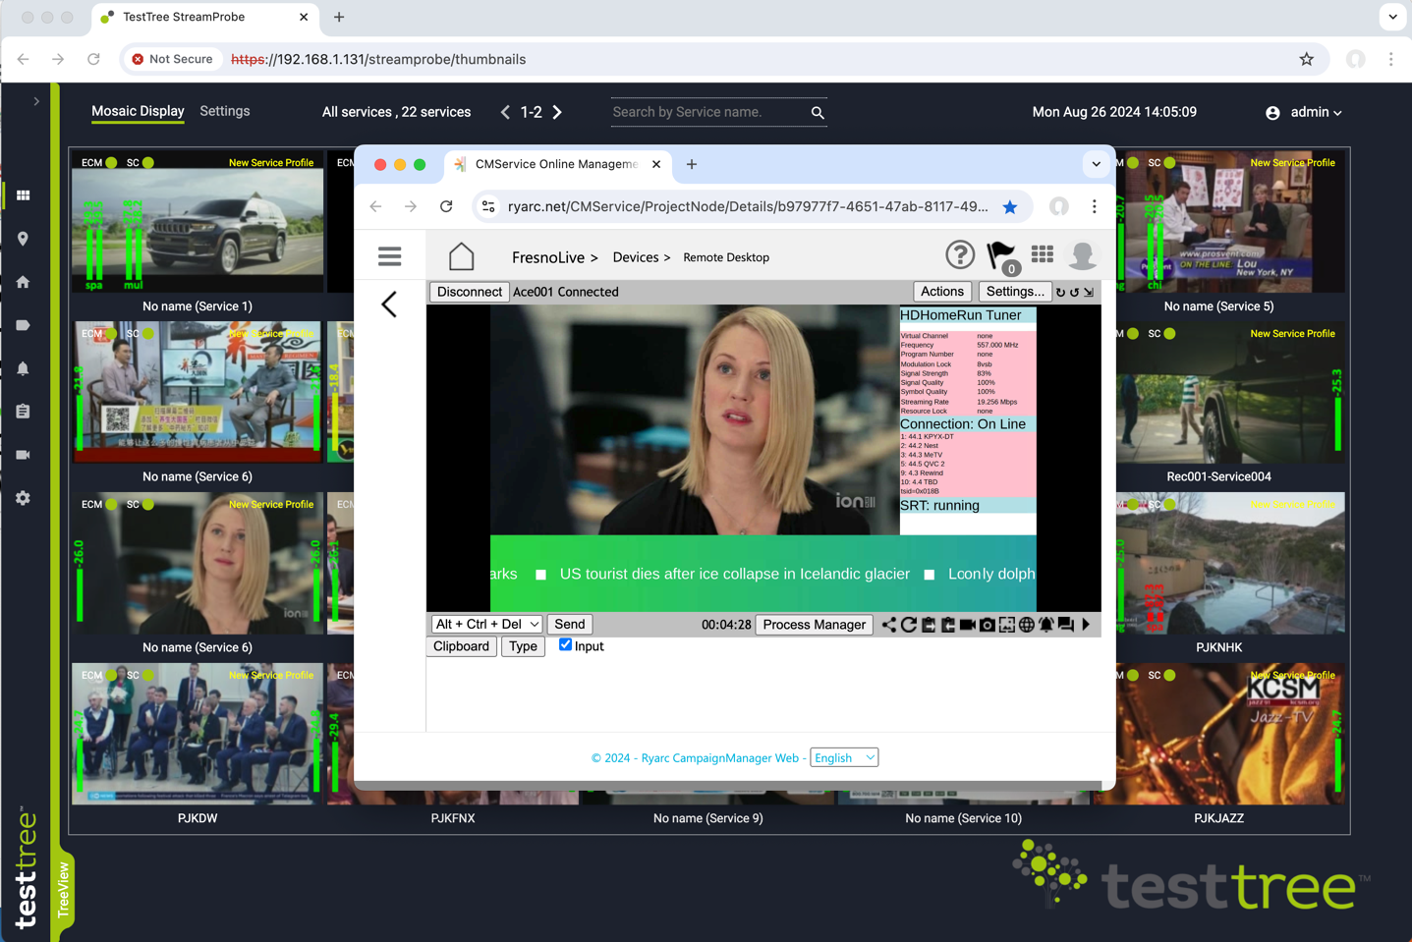Bookmark CMService page with the blue star

(x=1010, y=206)
